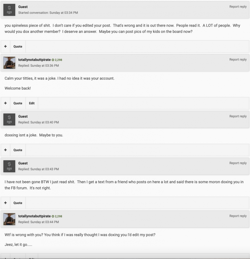The height and width of the screenshot is (259, 250).
Task: Click totallynotabuttpirate's avatar on the 03:36 PM reply
Action: pos(9,63)
